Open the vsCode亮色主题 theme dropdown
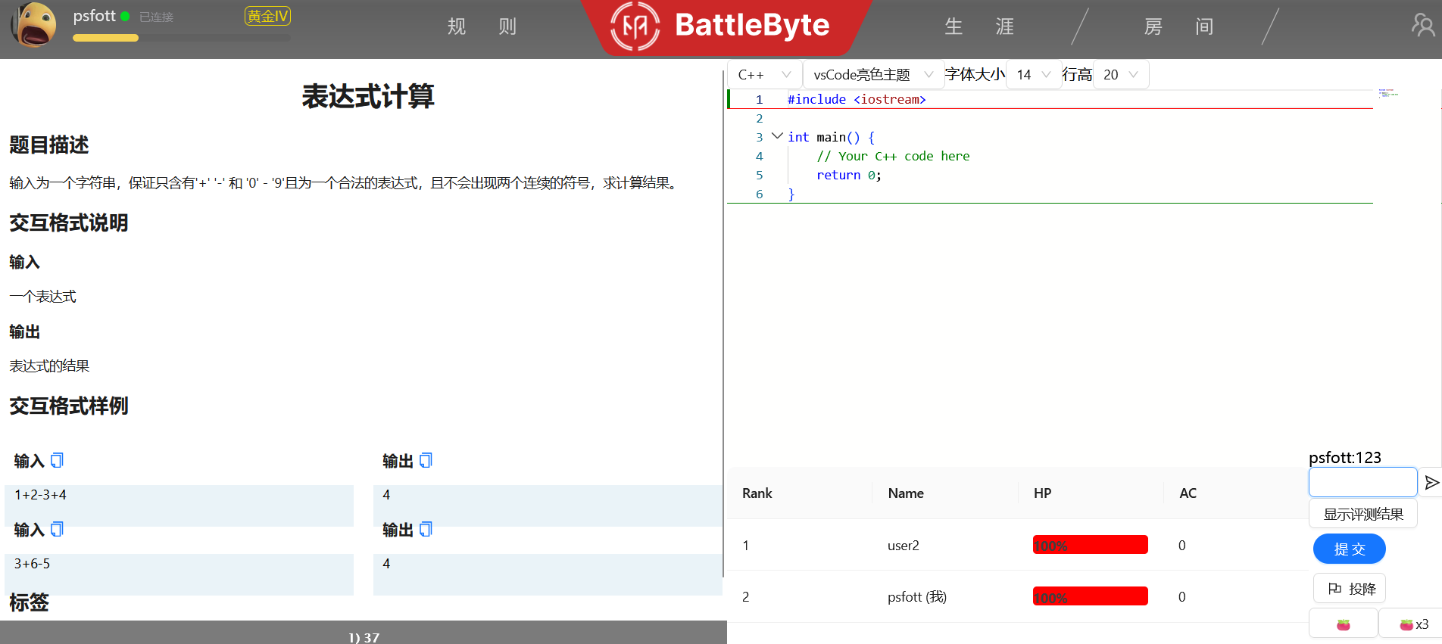The image size is (1442, 644). coord(872,75)
